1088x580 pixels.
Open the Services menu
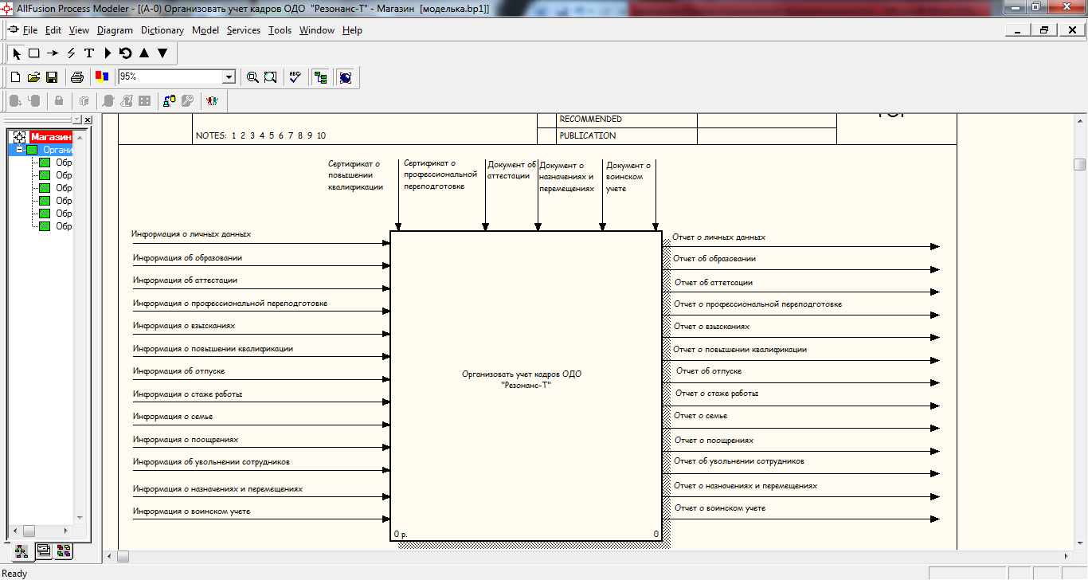[x=244, y=30]
